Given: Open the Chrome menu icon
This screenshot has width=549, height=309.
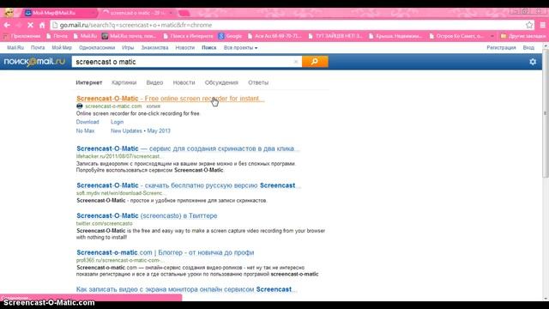Looking at the screenshot, I should point(542,25).
